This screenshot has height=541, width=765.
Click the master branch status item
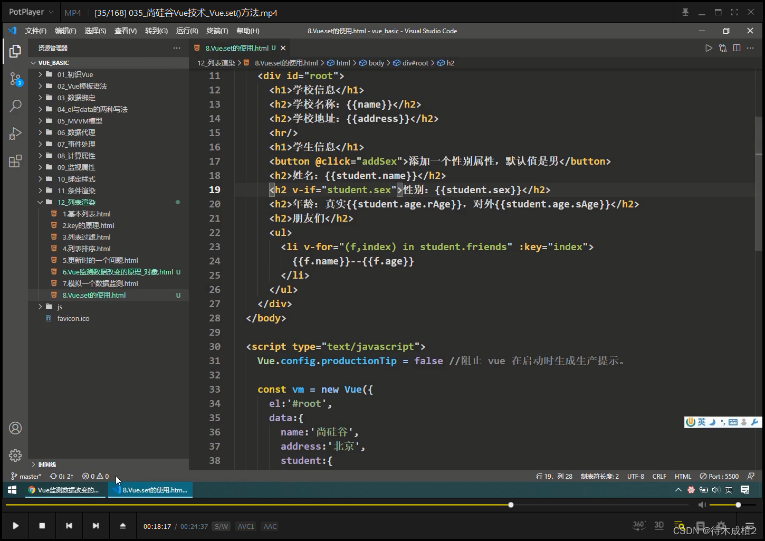pyautogui.click(x=26, y=476)
